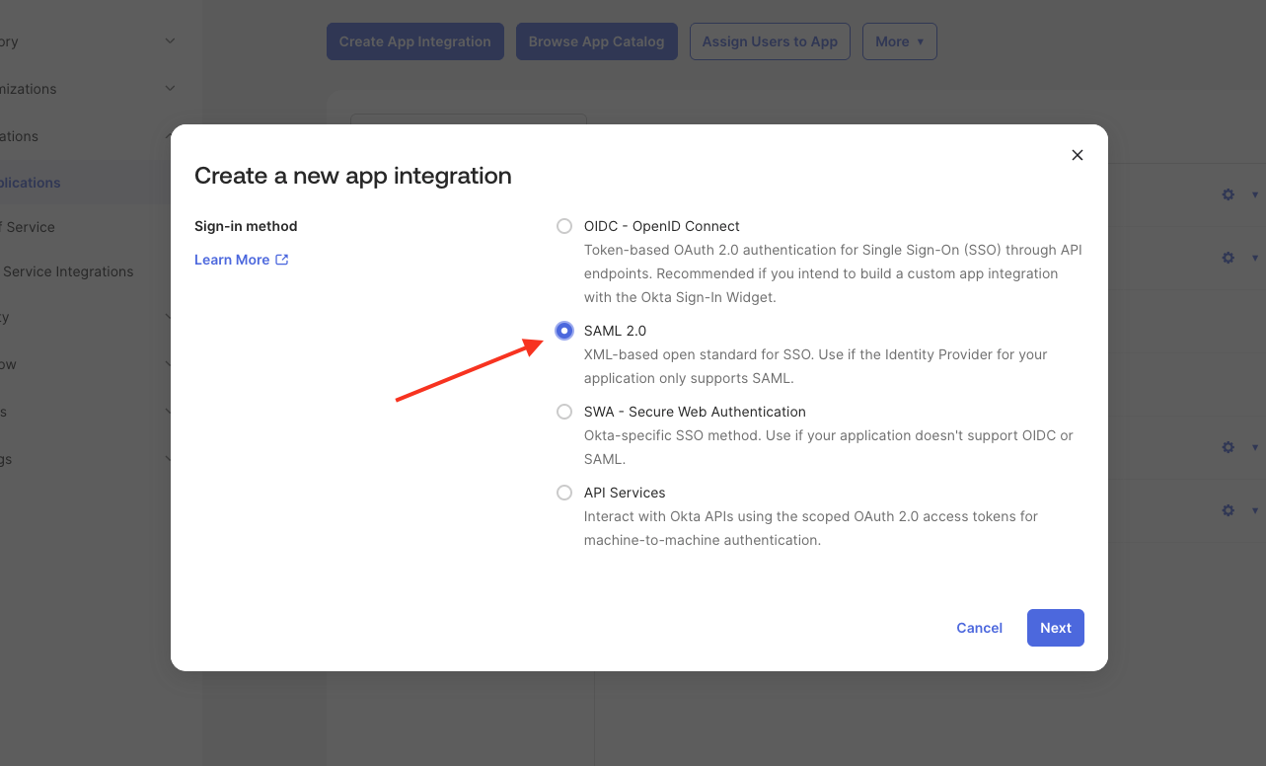
Task: Open the dropdown arrow beside the third gear
Action: (1255, 447)
